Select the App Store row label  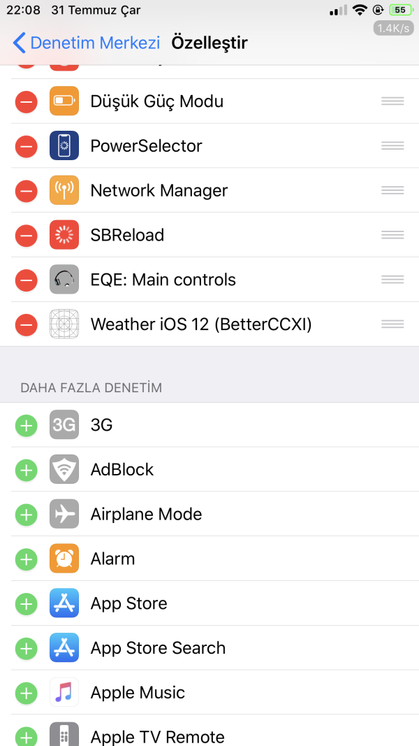click(128, 603)
